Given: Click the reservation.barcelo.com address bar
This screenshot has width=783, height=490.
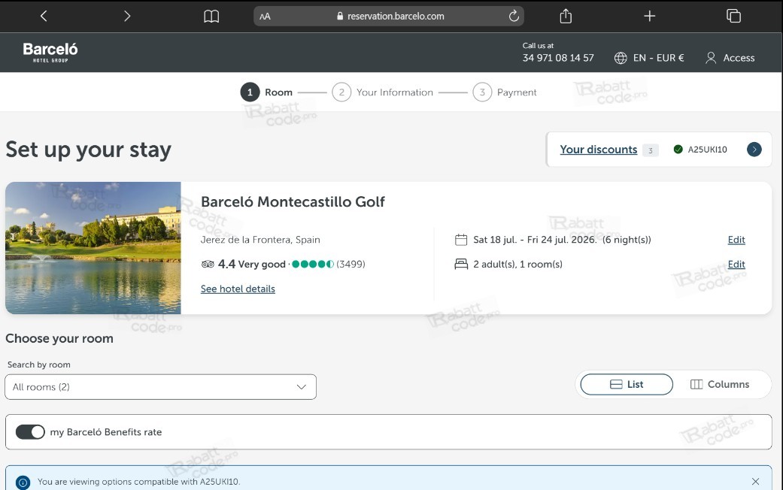Looking at the screenshot, I should (x=389, y=16).
